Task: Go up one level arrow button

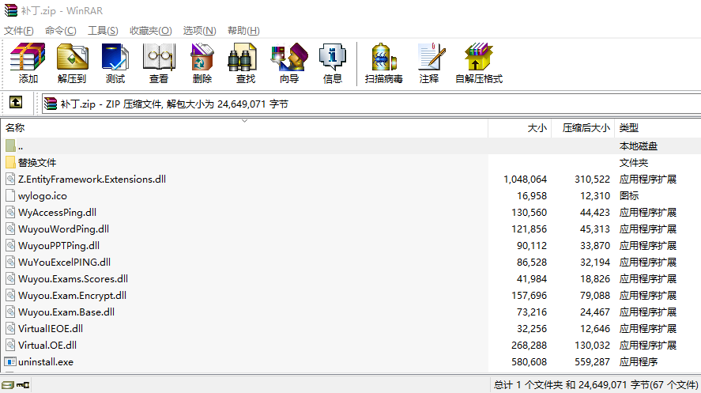Action: tap(16, 102)
